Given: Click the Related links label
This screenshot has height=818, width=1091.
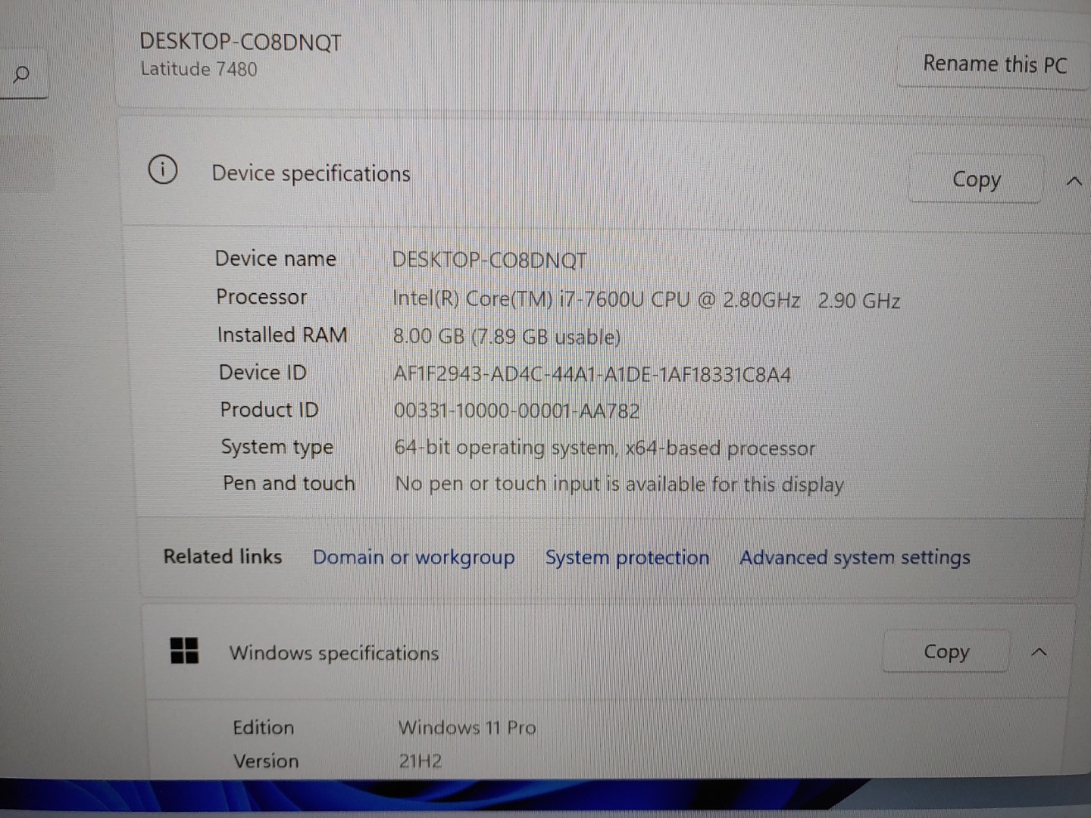Looking at the screenshot, I should point(223,557).
